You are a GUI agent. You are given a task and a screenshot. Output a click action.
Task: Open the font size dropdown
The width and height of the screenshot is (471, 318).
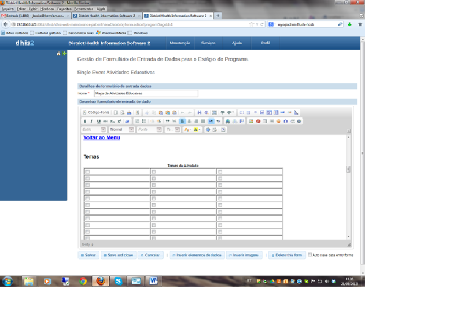coord(172,130)
